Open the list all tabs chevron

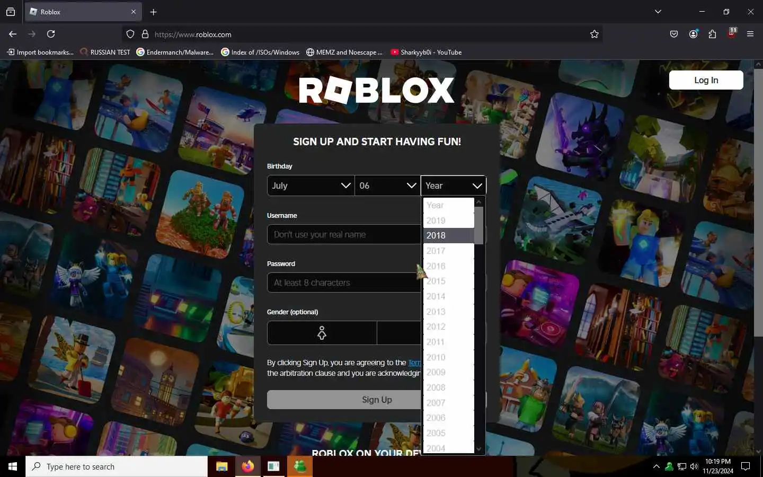[x=658, y=12]
